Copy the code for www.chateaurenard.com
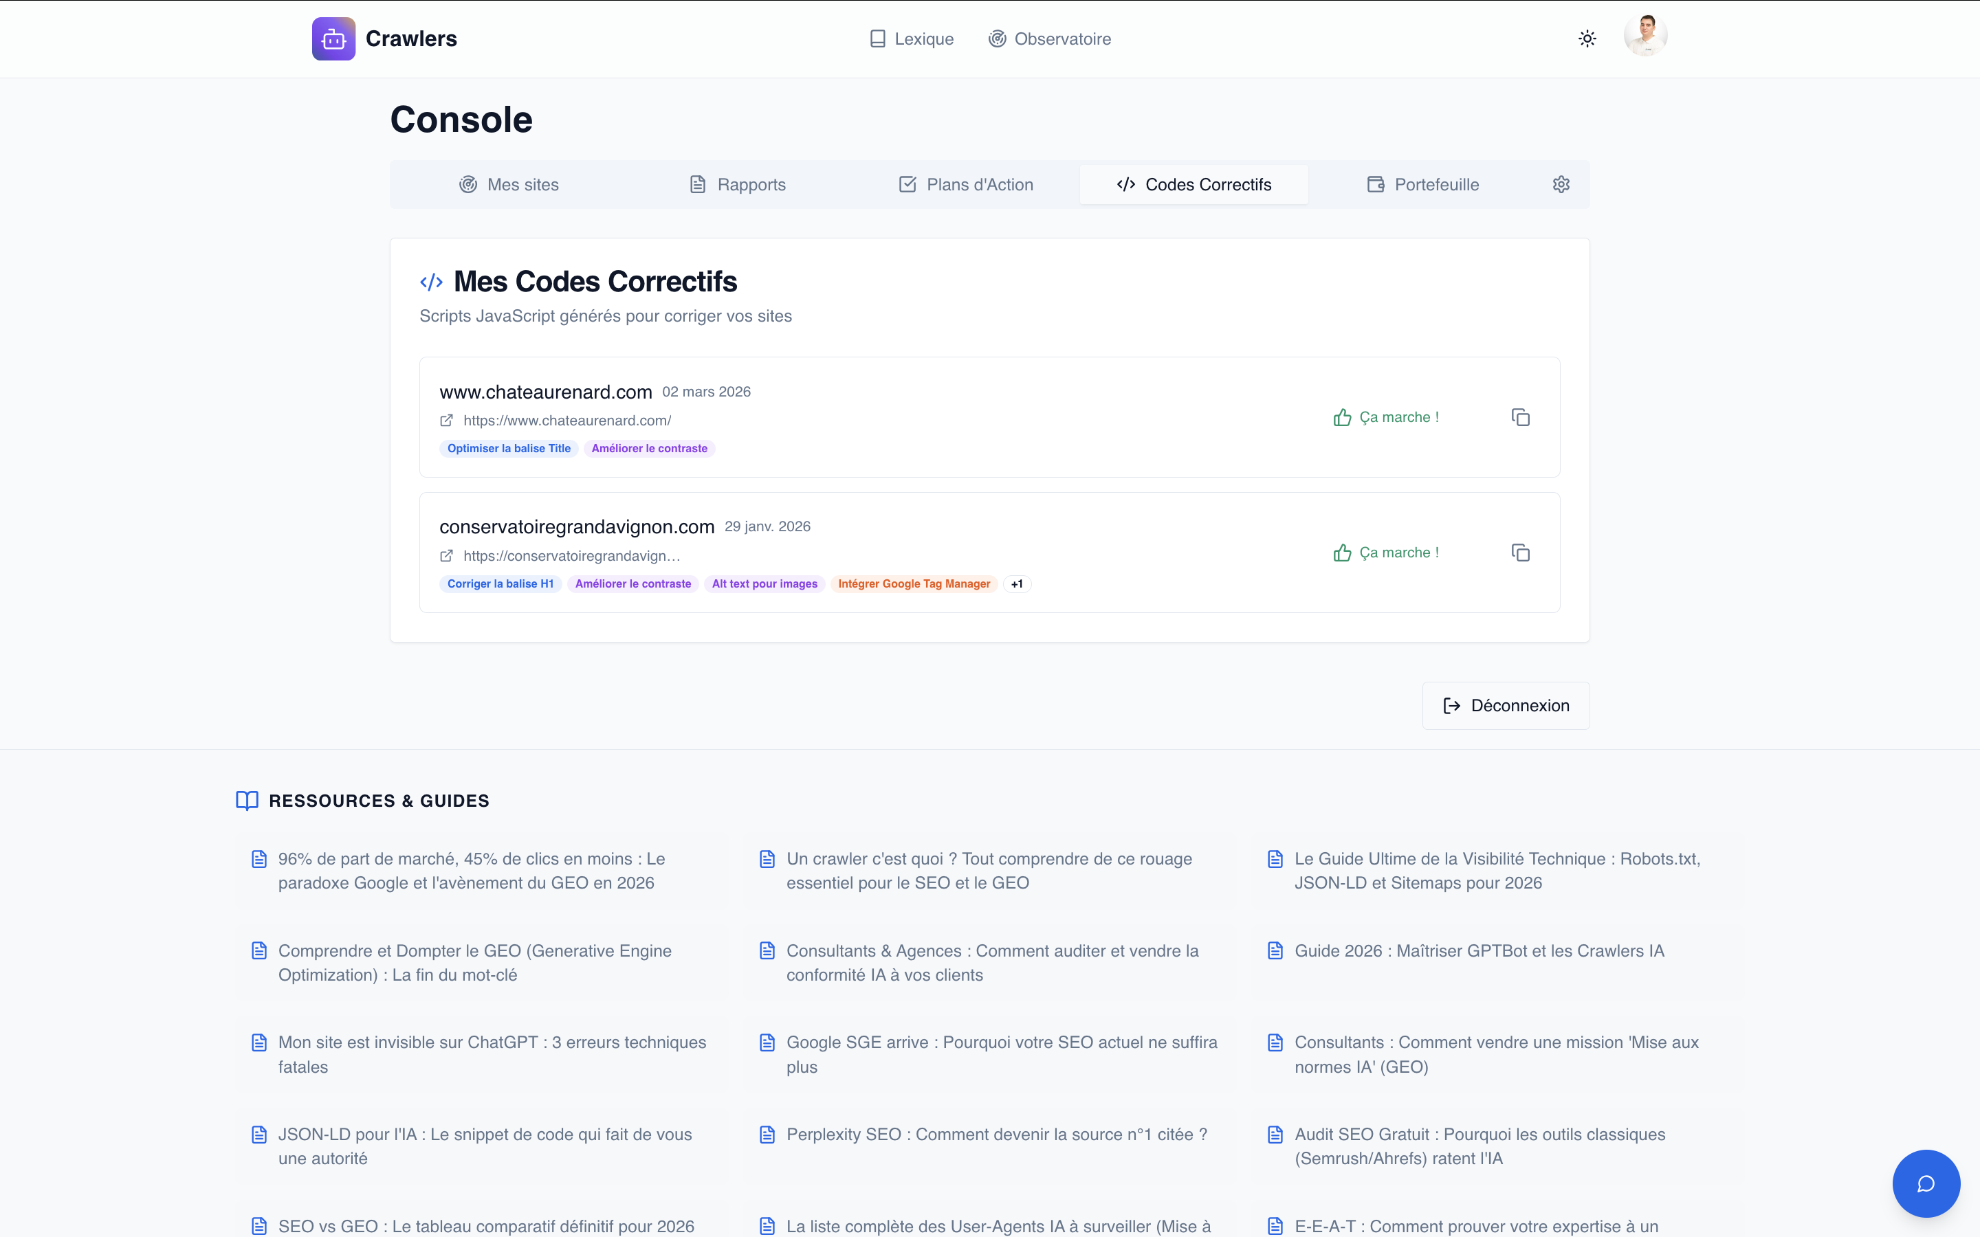 [1520, 417]
